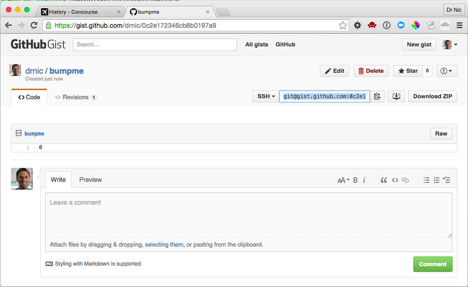Click the download to desktop icon
Image resolution: width=468 pixels, height=287 pixels.
(x=396, y=96)
